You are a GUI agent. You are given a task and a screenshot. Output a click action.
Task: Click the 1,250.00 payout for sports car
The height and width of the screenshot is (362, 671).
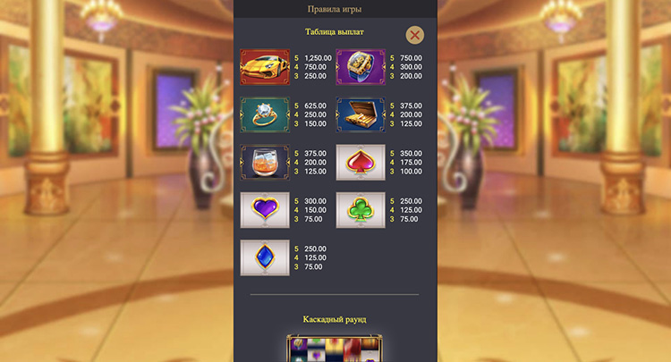[x=318, y=58]
